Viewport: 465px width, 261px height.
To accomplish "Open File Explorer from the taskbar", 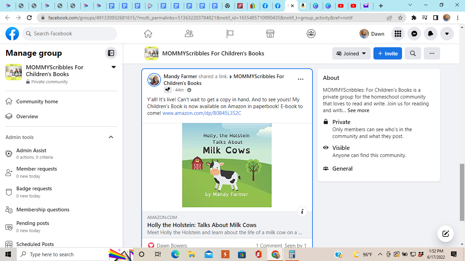I will pyautogui.click(x=192, y=254).
